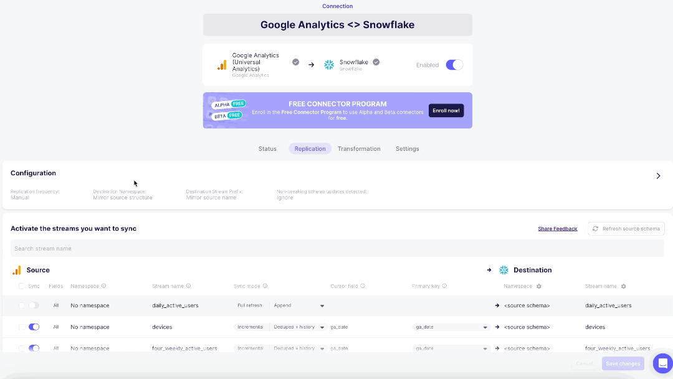
Task: Click the arrow icon in daily_active_users row
Action: click(x=497, y=305)
